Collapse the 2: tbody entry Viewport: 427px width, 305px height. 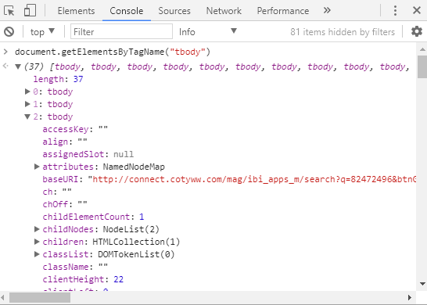tap(27, 117)
